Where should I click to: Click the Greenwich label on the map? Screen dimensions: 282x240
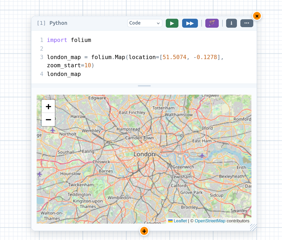click(183, 167)
